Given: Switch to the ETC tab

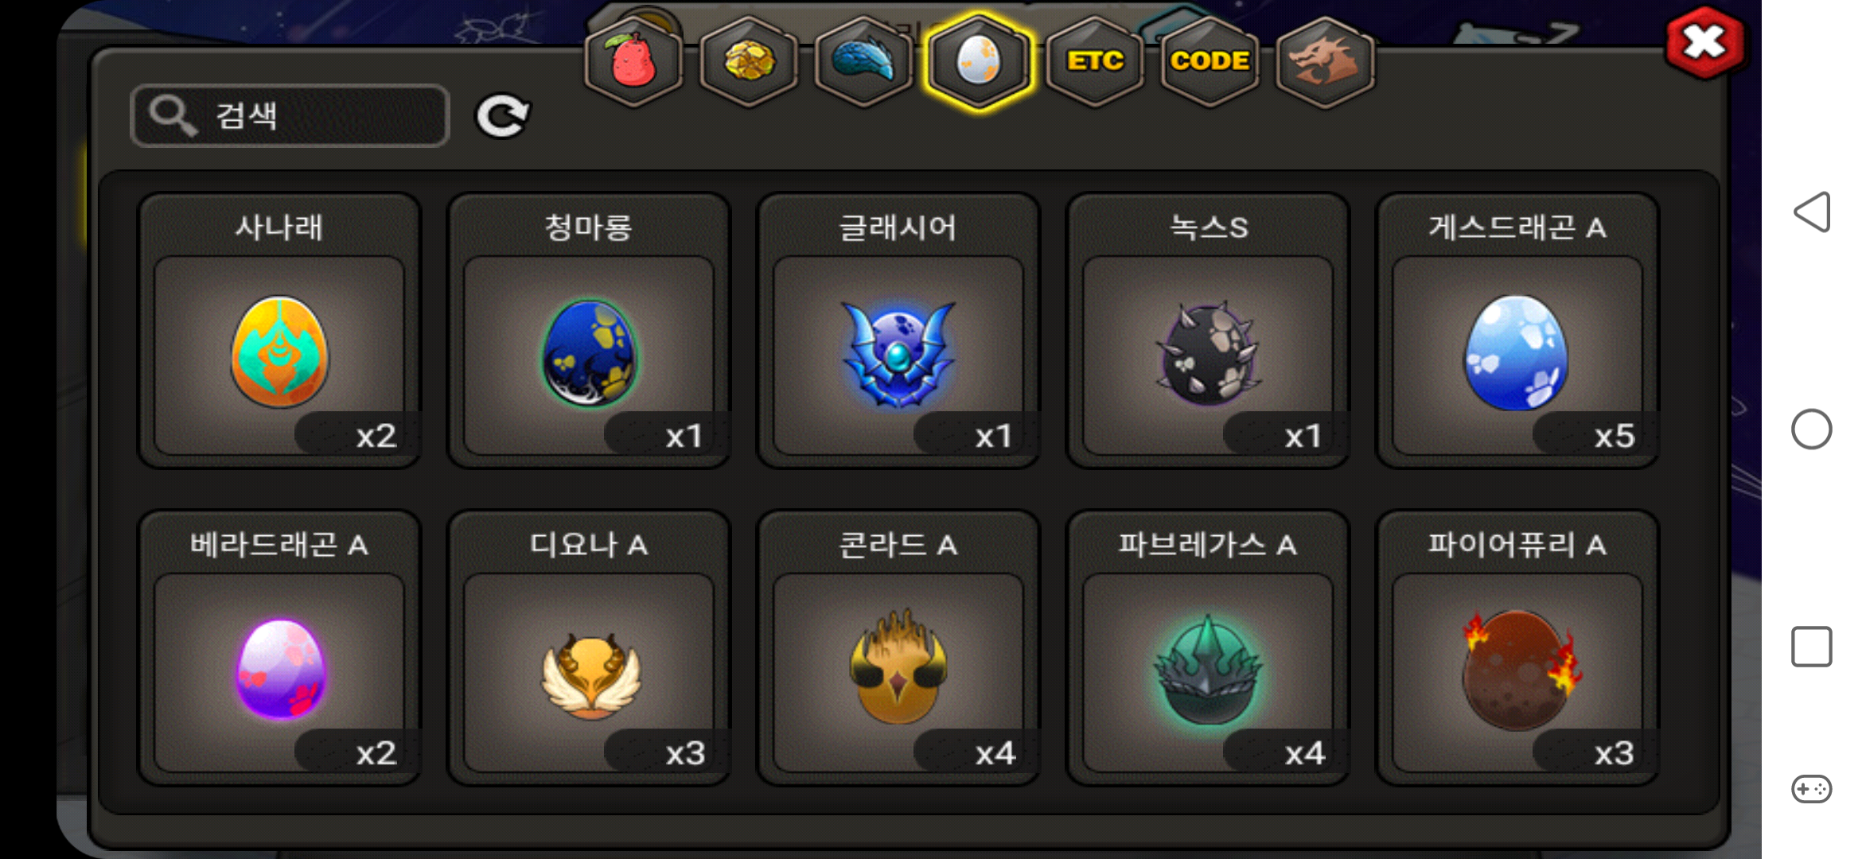Looking at the screenshot, I should [x=1095, y=61].
